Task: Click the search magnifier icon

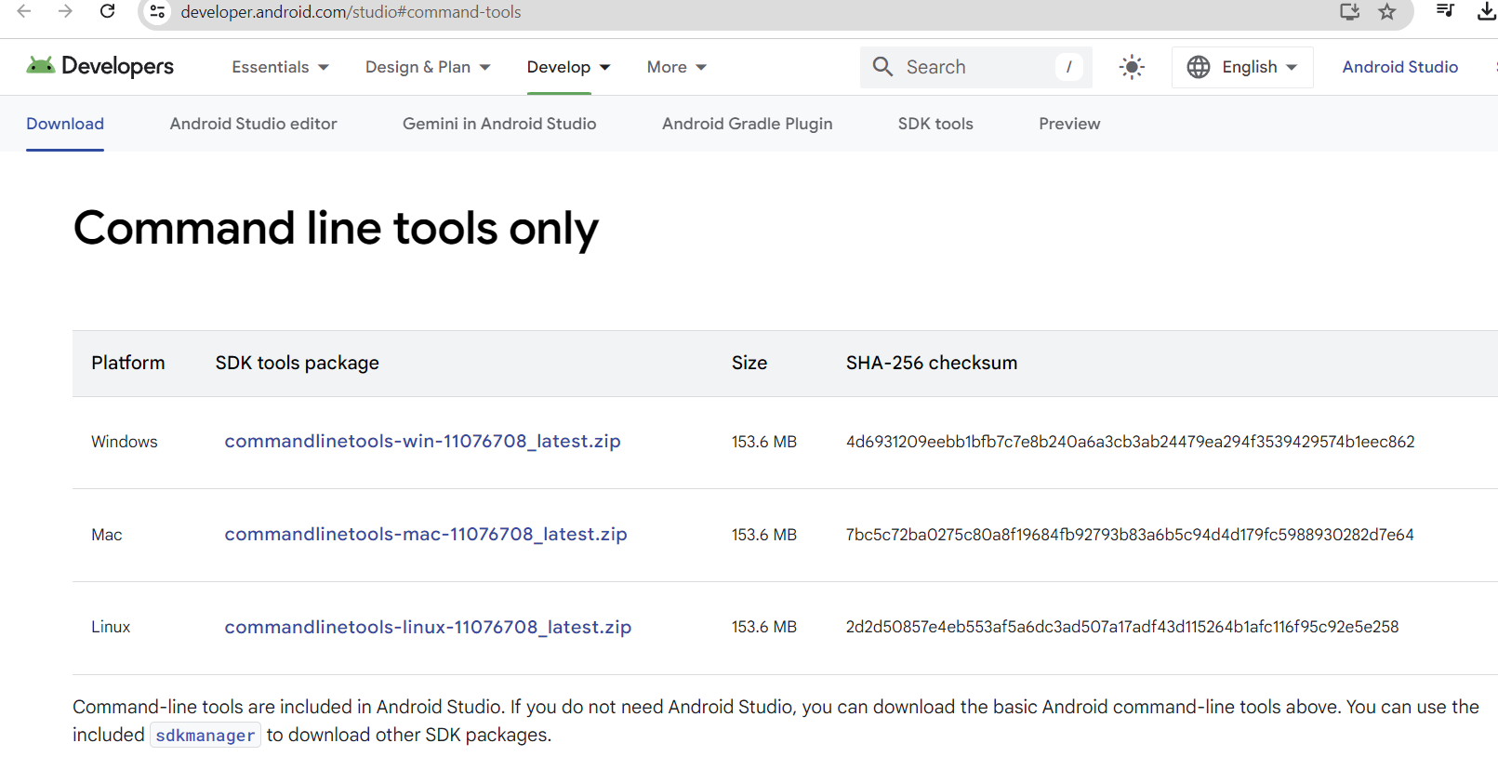Action: pyautogui.click(x=882, y=67)
